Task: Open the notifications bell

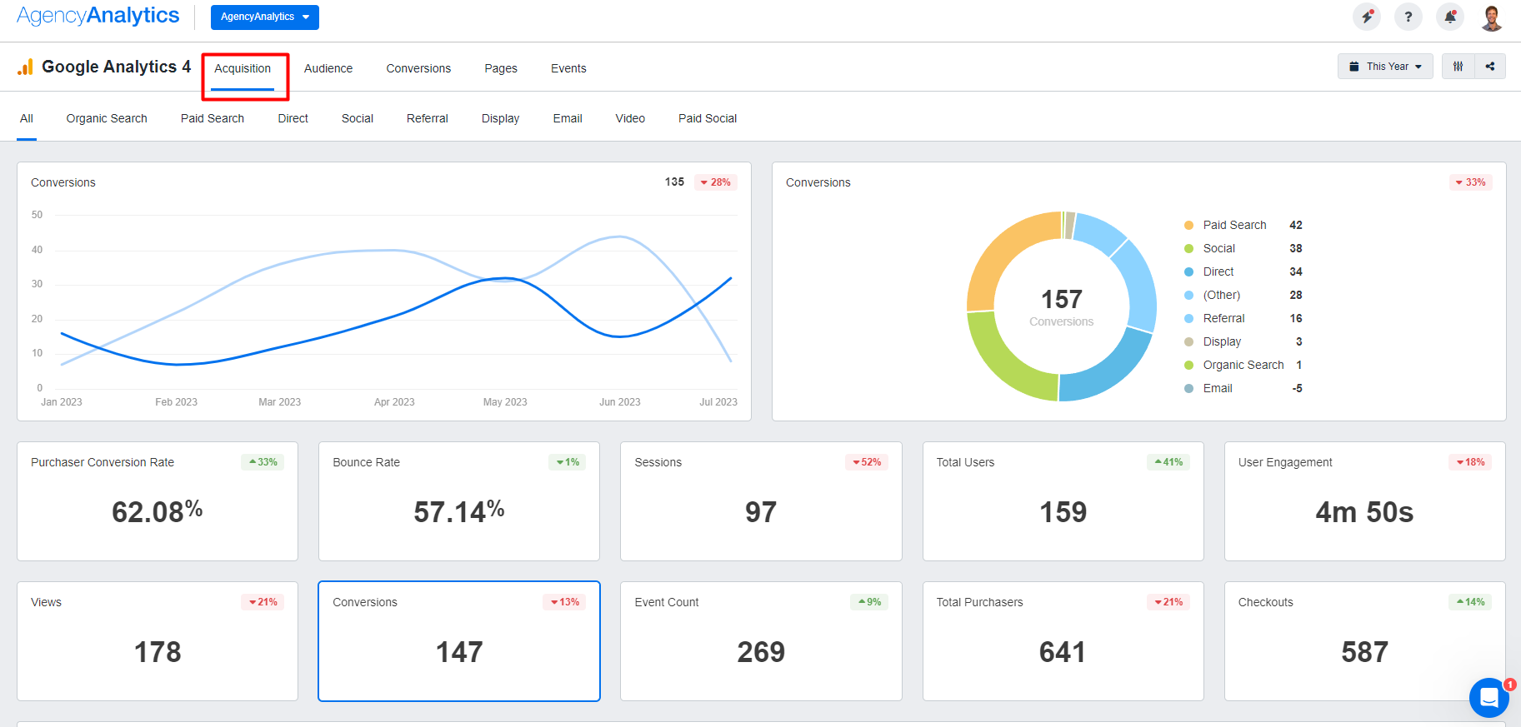Action: (x=1449, y=17)
